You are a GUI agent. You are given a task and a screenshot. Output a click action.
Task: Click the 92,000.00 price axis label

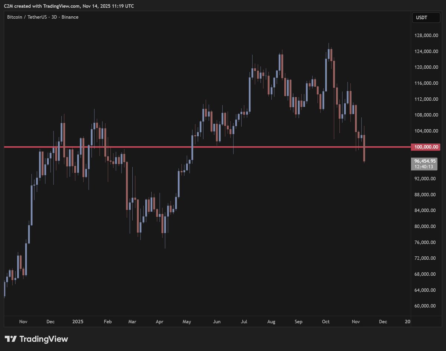point(426,179)
